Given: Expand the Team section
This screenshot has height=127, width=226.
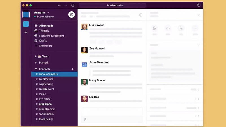Looking at the screenshot, I should click(x=36, y=56).
